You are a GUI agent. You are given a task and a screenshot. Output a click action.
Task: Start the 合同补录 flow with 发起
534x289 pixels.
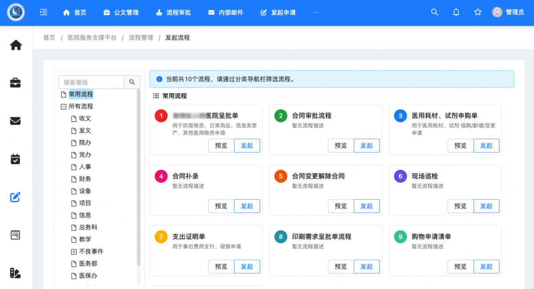click(247, 206)
